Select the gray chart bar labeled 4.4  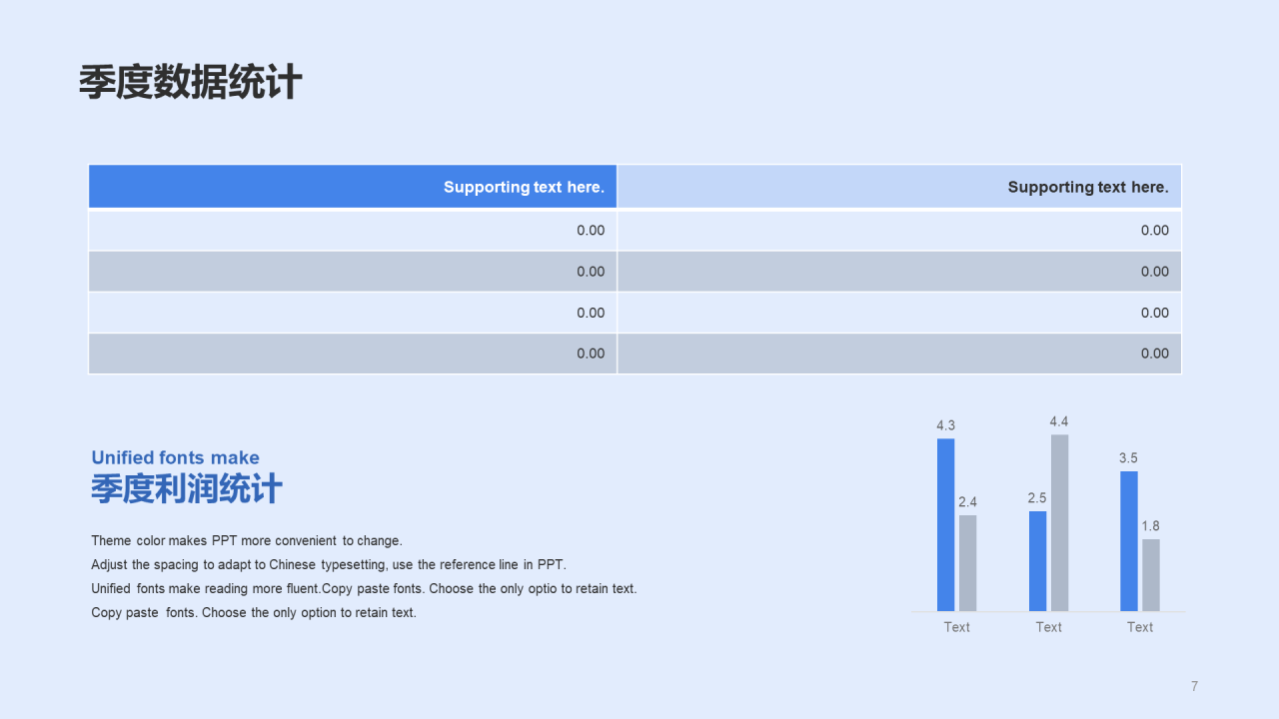1059,523
